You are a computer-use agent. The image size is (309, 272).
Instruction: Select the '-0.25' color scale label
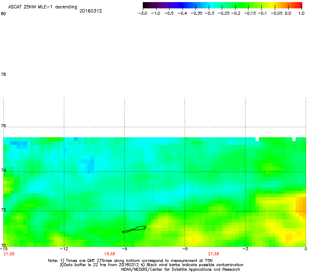click(224, 13)
